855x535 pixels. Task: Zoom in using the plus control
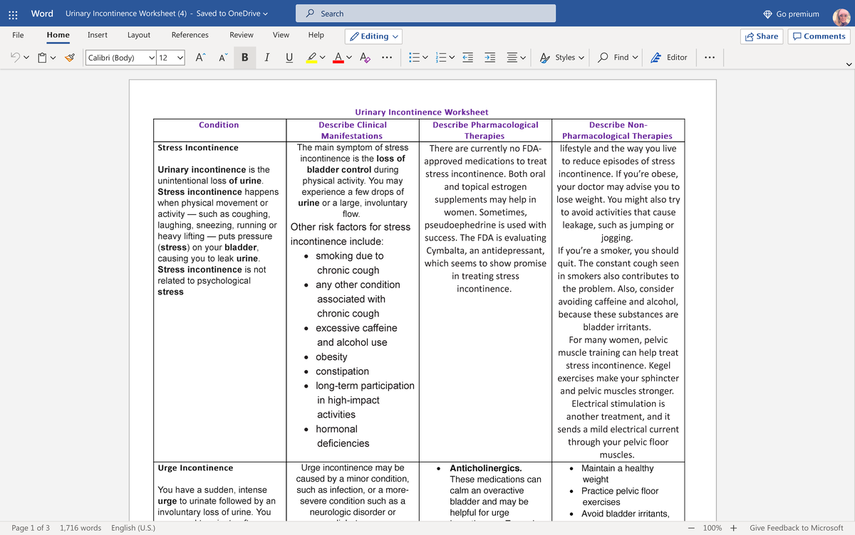click(732, 528)
